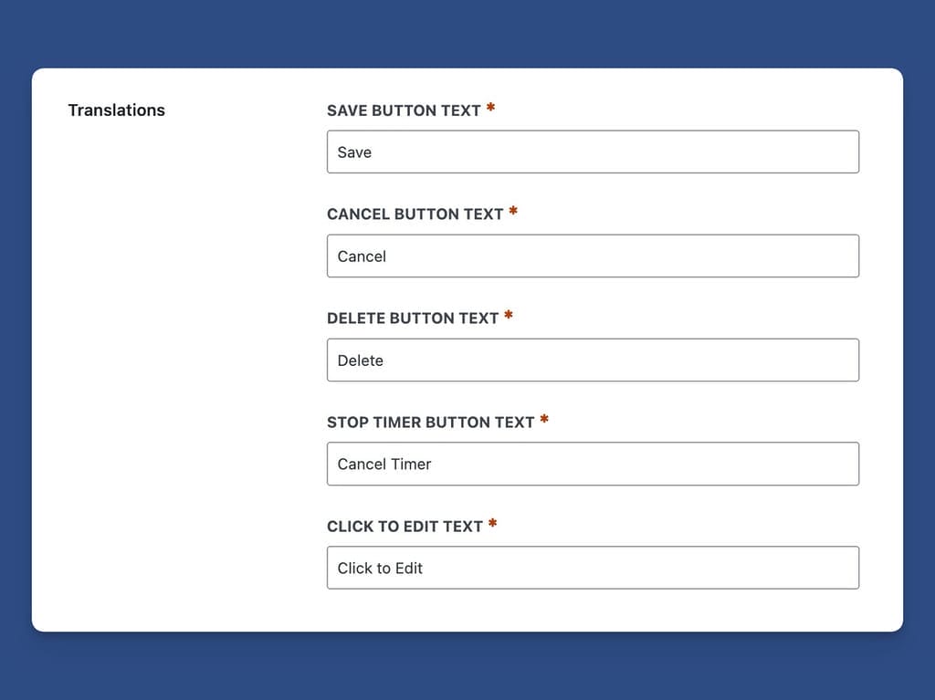
Task: Click inside the Delete Button Text field
Action: point(594,360)
